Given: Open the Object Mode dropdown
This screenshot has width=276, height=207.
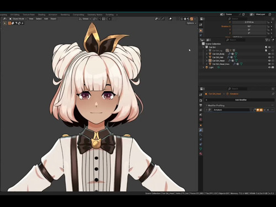Looking at the screenshot, I should tap(18, 19).
